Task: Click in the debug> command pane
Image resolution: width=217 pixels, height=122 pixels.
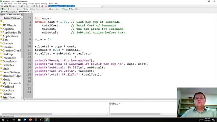Action: click(143, 107)
